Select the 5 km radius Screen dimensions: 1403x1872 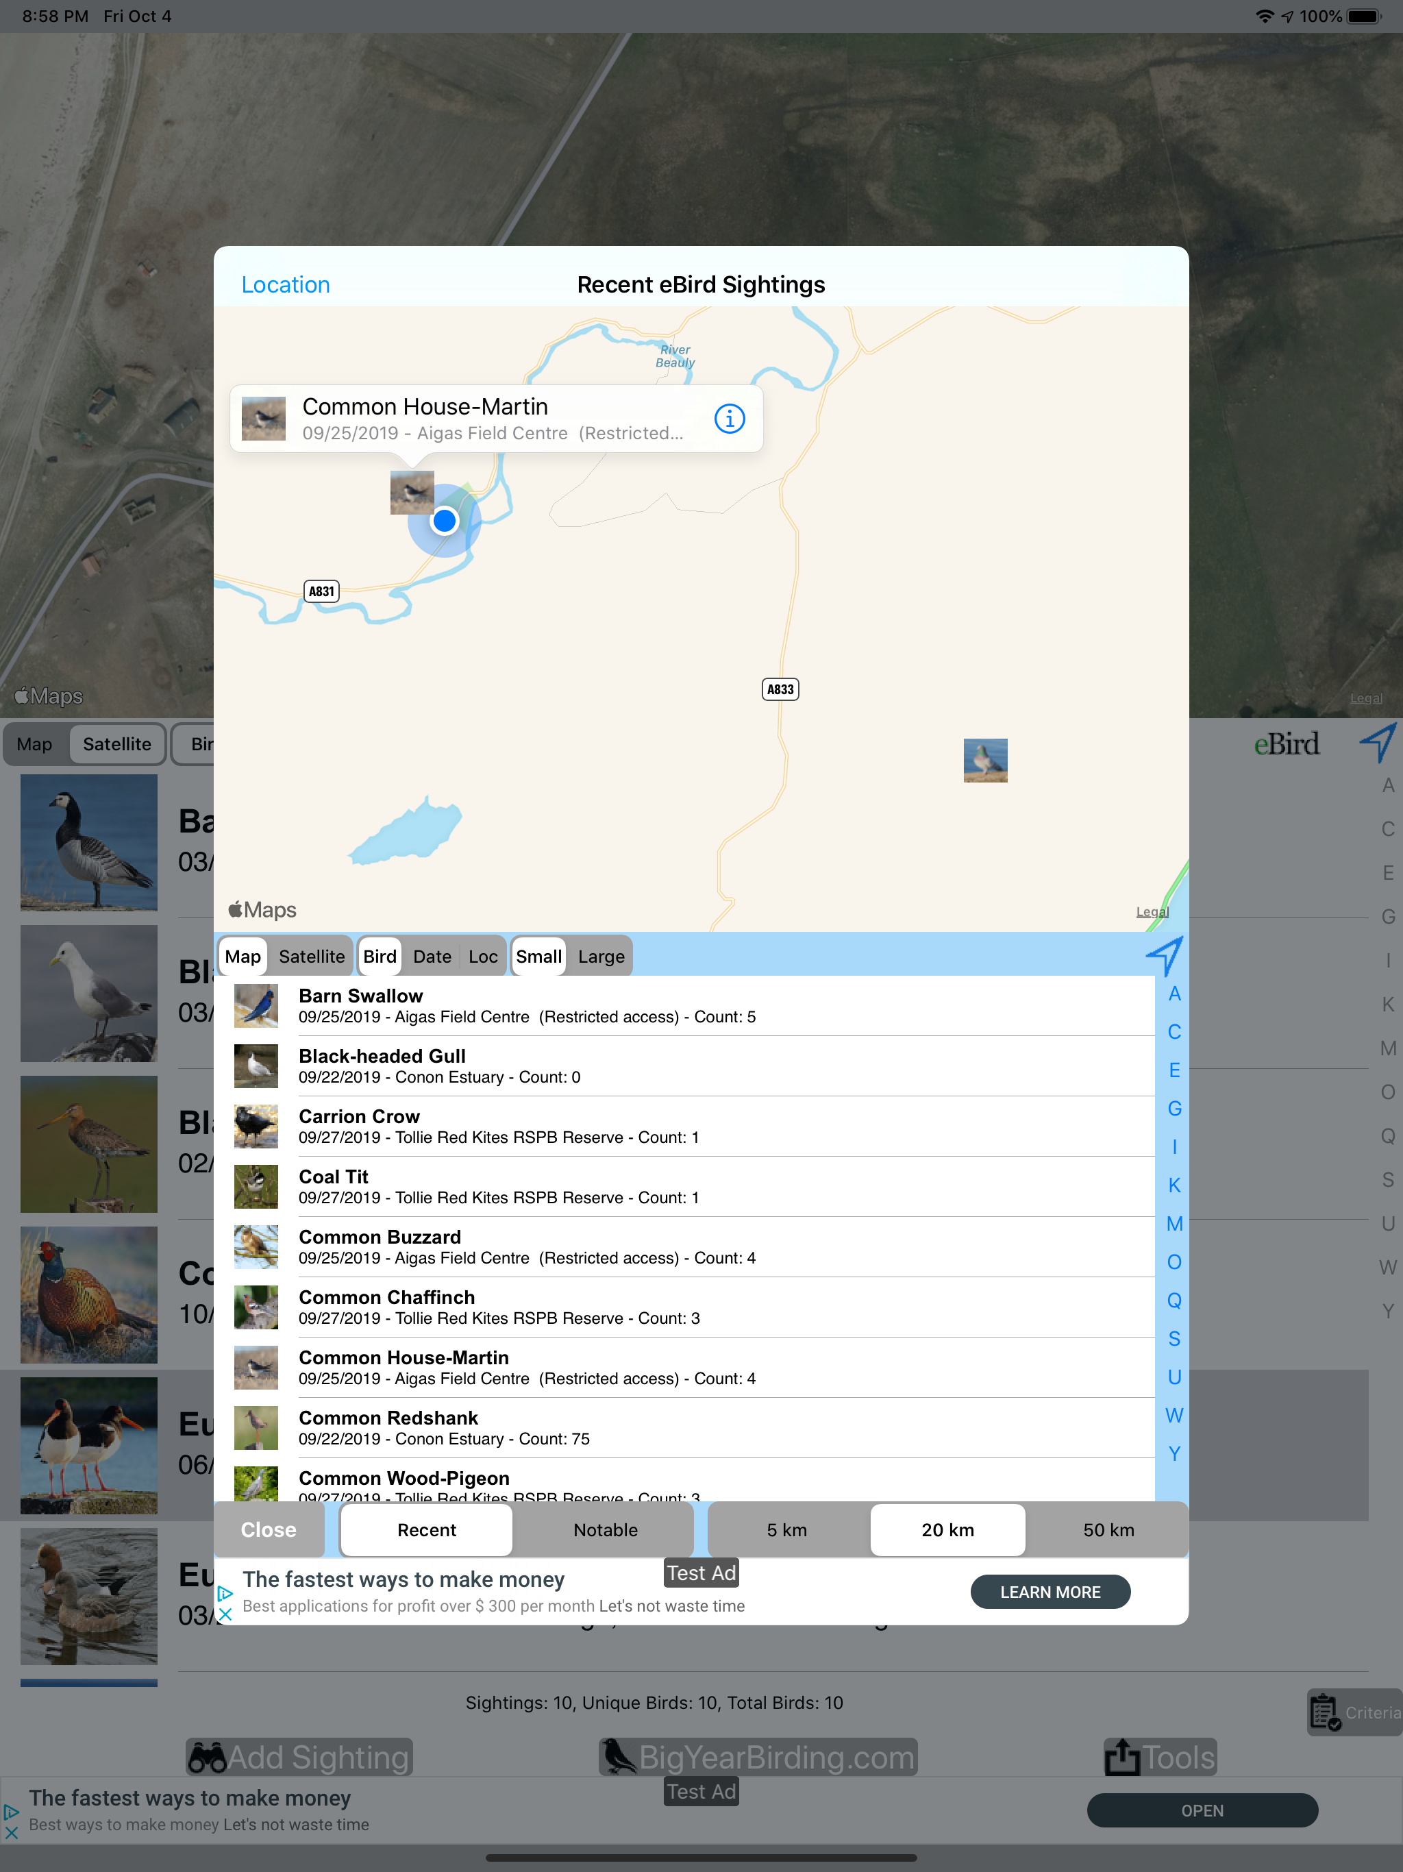[787, 1529]
